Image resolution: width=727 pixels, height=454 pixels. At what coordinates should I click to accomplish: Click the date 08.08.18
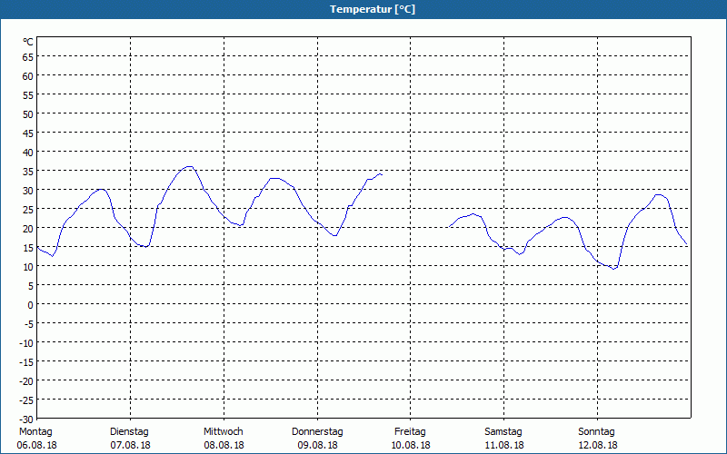click(x=224, y=445)
